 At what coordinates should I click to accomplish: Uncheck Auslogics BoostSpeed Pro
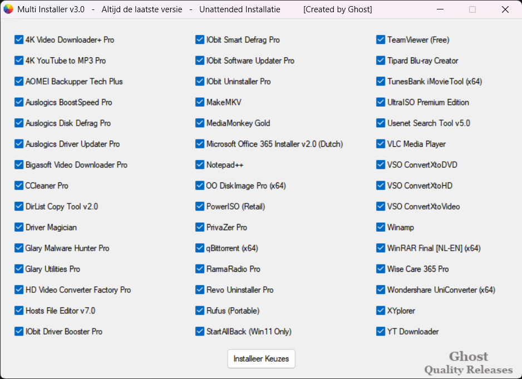coord(19,102)
